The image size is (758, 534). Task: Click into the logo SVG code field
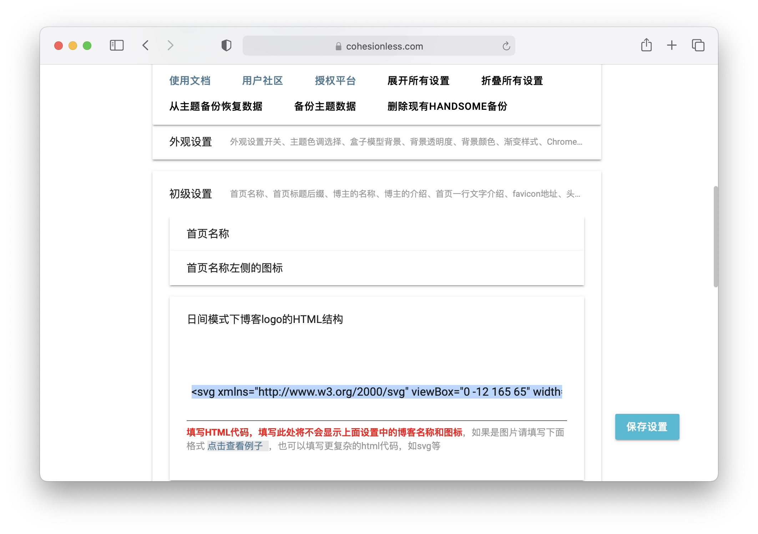[377, 392]
